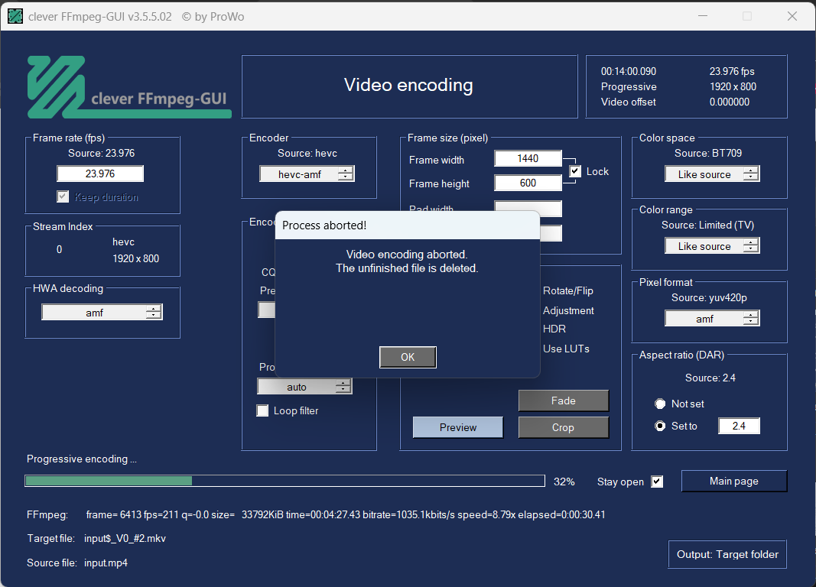Click the Crop button
Image resolution: width=816 pixels, height=587 pixels.
click(563, 427)
